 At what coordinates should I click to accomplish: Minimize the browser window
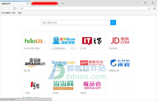pos(137,3)
